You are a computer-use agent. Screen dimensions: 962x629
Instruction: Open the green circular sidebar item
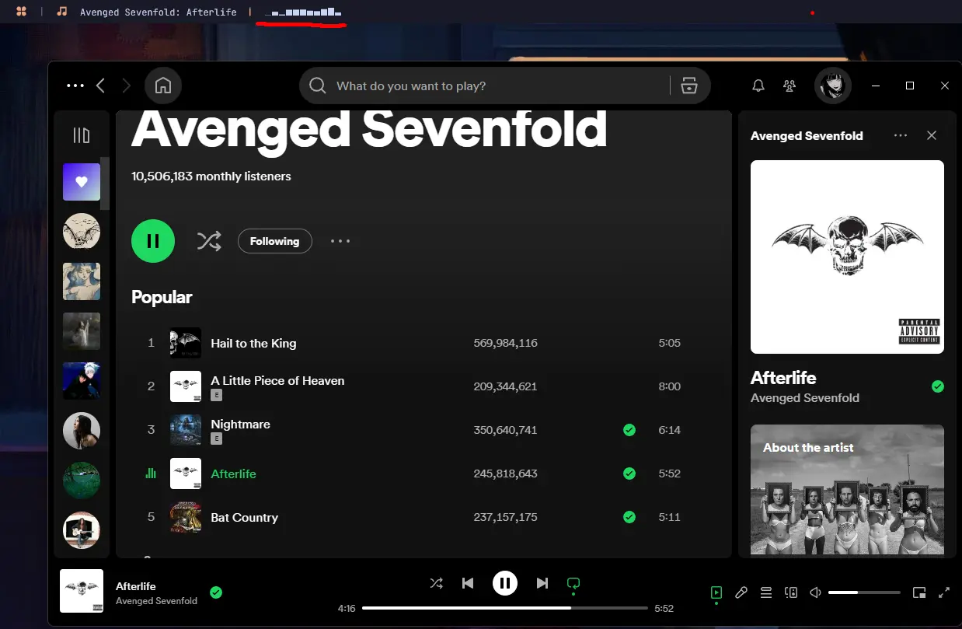coord(82,480)
